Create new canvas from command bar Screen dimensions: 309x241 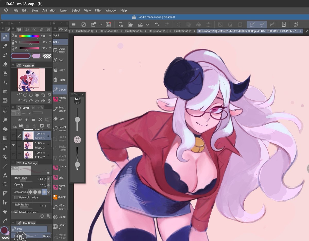click(121, 24)
